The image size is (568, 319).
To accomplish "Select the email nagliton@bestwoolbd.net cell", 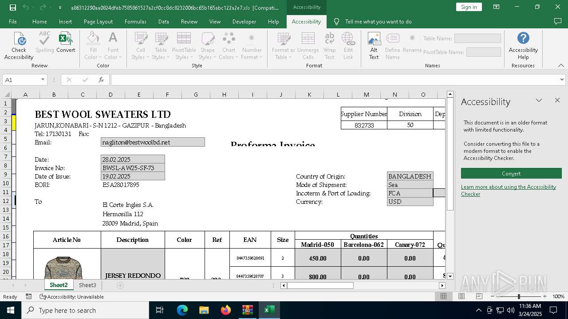I will point(153,142).
